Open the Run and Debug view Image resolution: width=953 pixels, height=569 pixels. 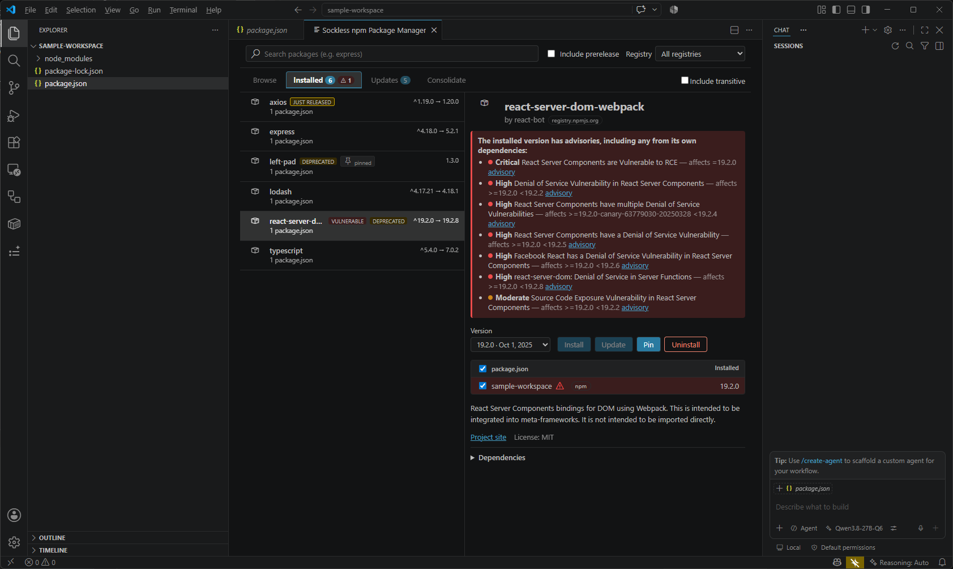tap(14, 116)
